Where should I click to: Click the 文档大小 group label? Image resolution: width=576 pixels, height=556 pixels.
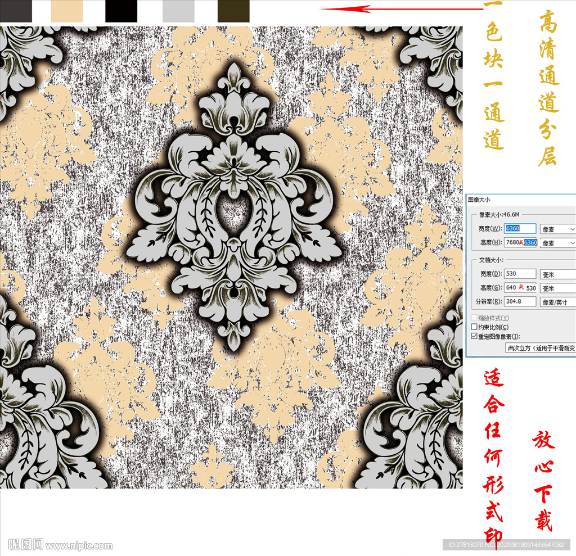point(490,260)
